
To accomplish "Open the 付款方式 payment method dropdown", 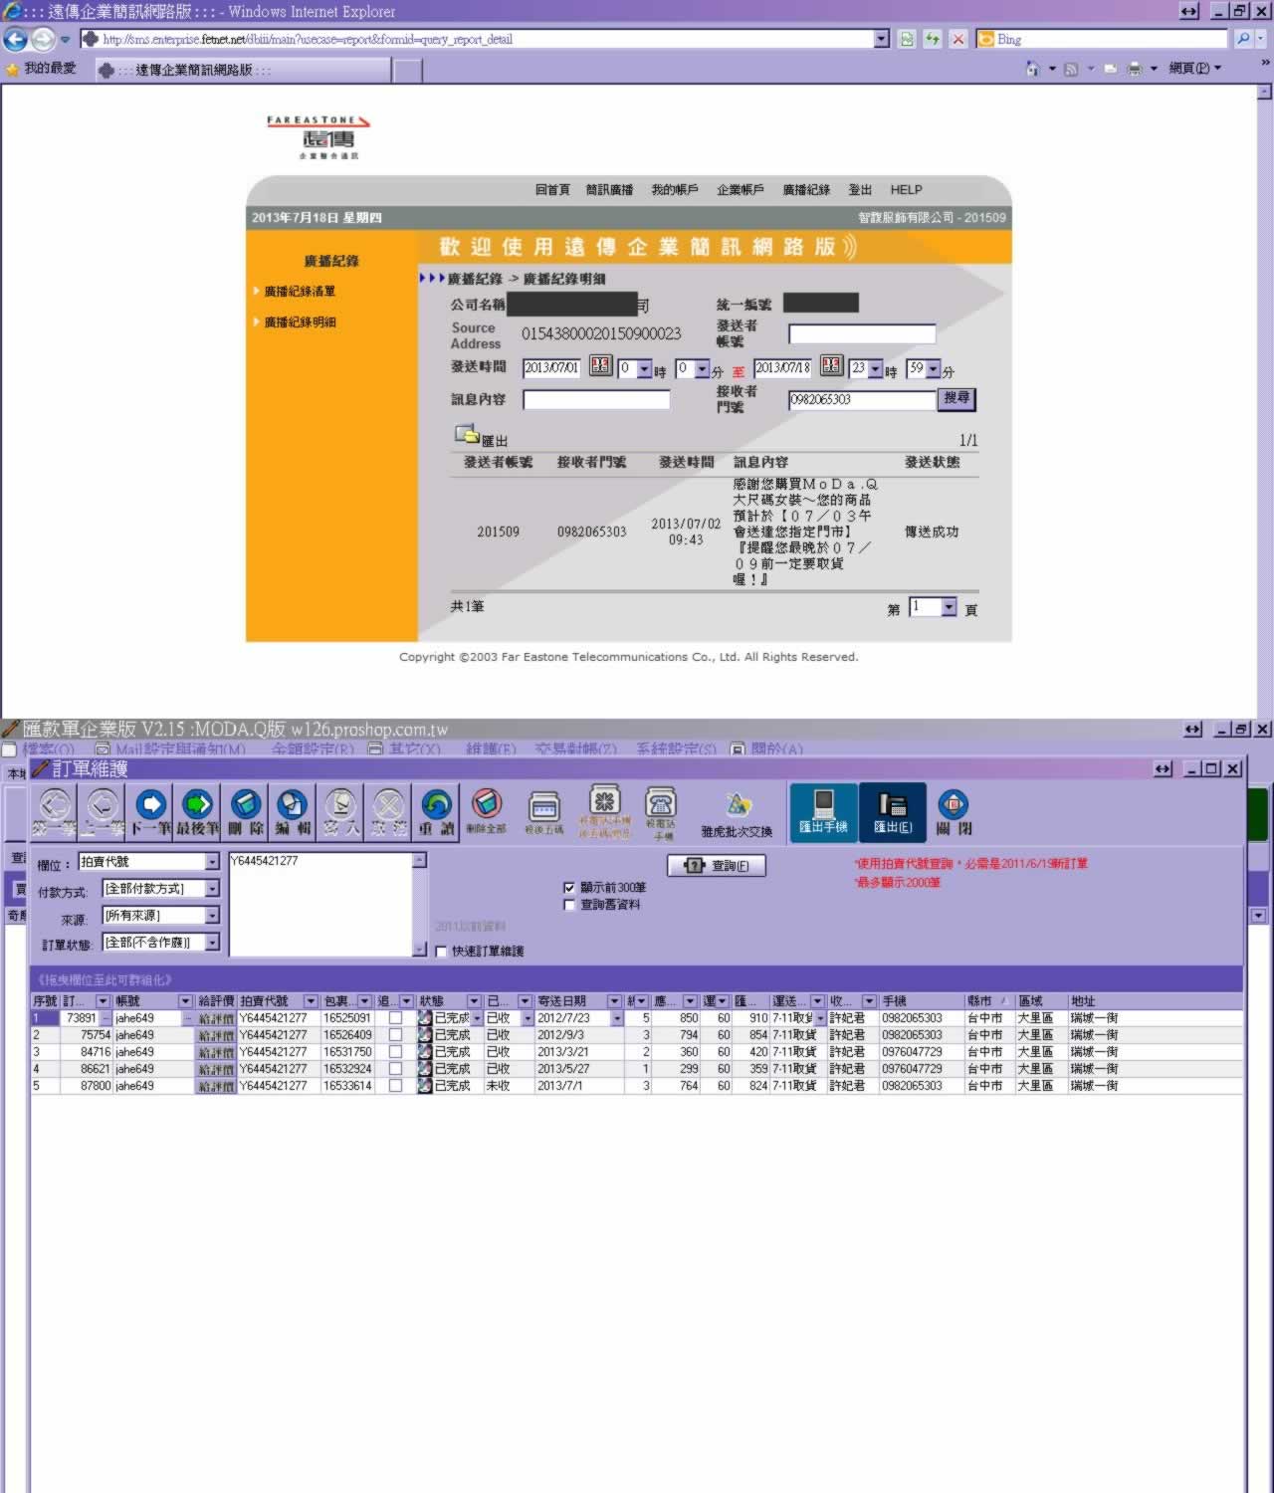I will tap(212, 889).
